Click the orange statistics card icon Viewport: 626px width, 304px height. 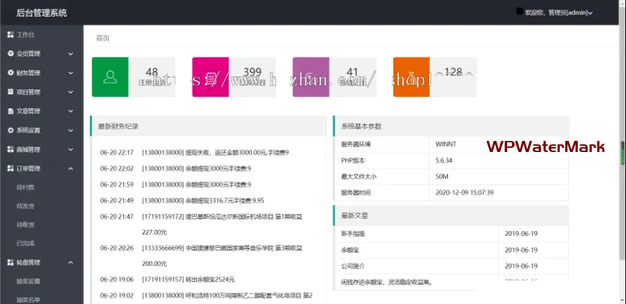tap(411, 77)
